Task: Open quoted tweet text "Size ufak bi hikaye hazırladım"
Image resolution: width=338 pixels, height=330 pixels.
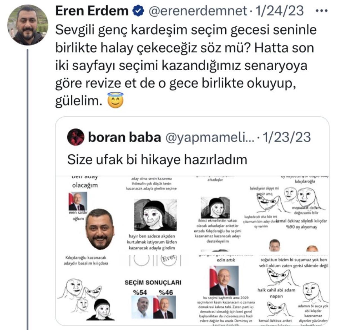Action: point(157,160)
